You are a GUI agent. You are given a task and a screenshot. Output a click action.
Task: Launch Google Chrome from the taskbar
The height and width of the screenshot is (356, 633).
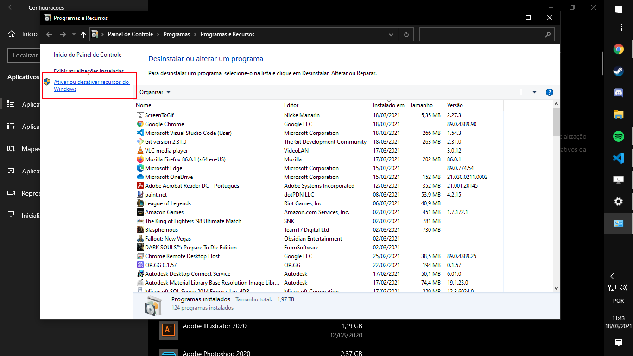click(x=618, y=49)
